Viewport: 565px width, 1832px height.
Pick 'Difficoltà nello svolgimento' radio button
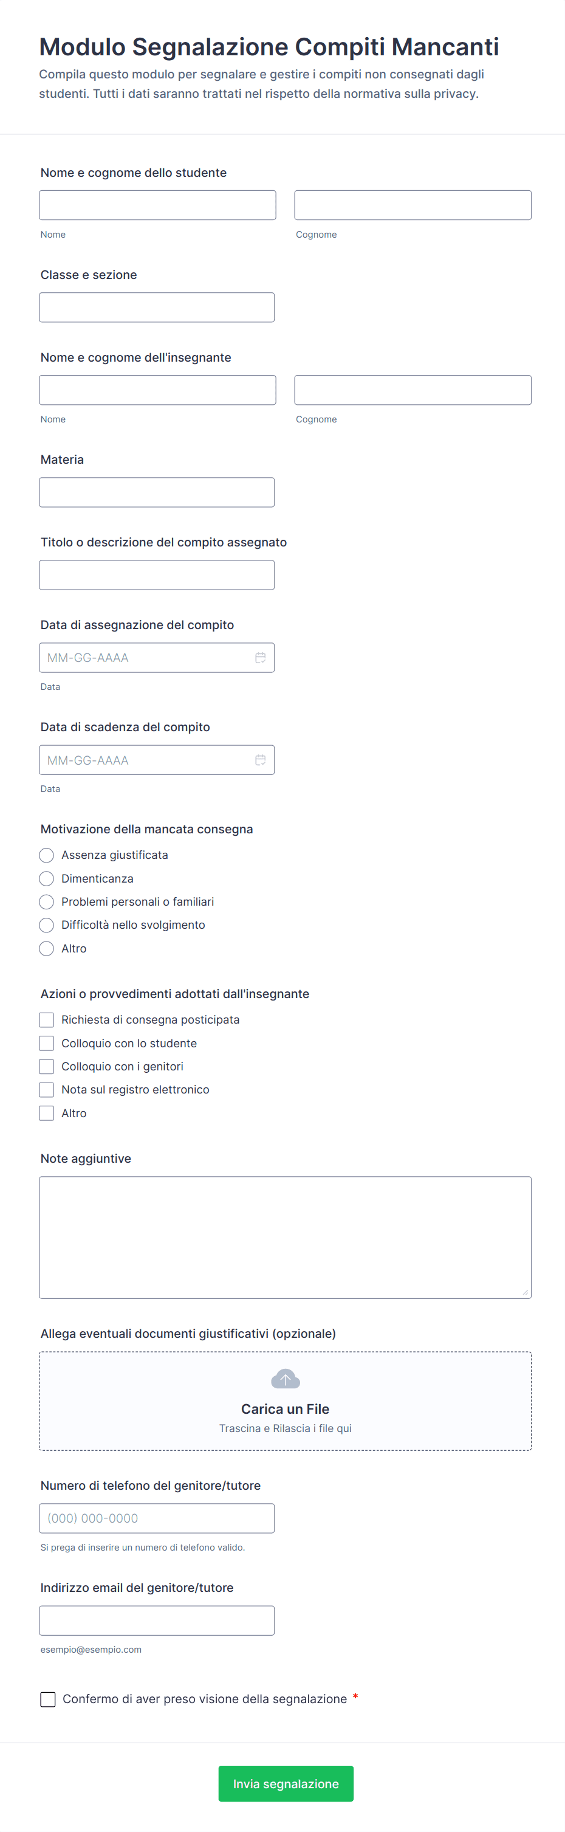(47, 925)
